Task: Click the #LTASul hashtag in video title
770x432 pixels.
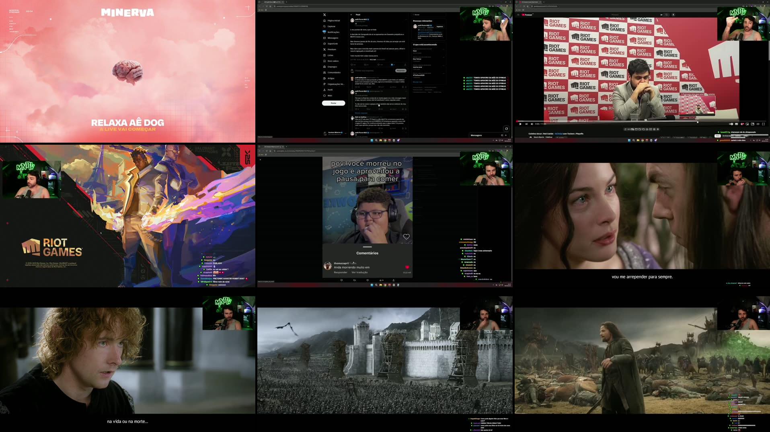Action: [559, 134]
